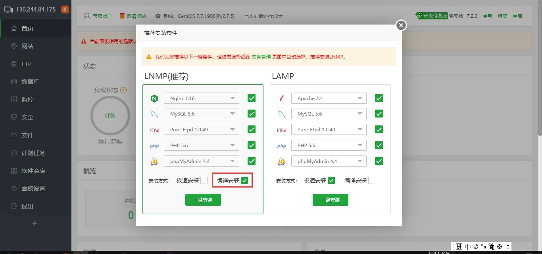
Task: Open the LAMP phpMyAdmin 4.4 dropdown
Action: click(x=329, y=161)
